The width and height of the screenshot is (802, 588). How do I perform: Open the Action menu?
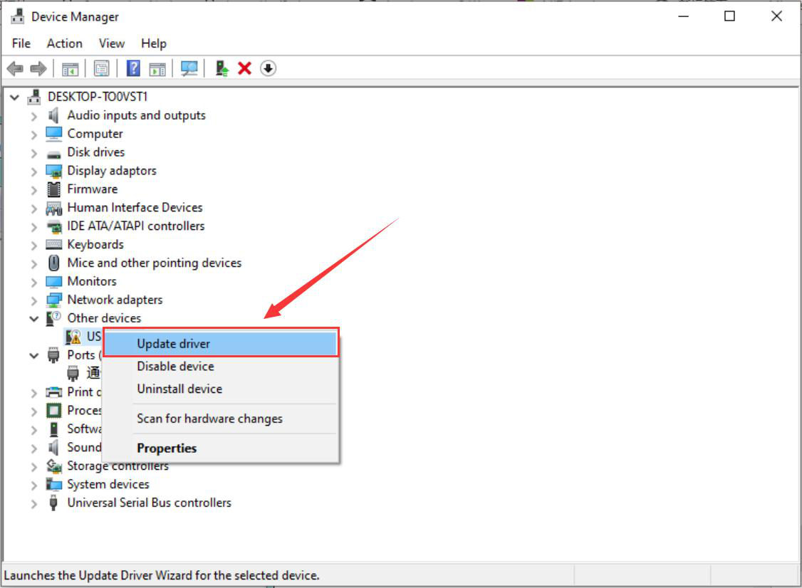(64, 43)
